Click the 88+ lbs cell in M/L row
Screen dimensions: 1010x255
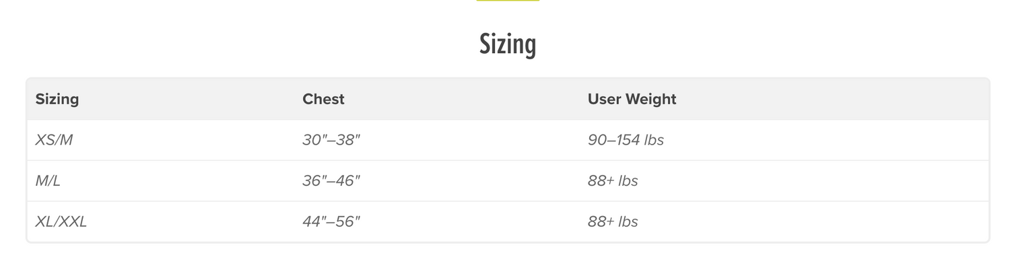tap(613, 181)
